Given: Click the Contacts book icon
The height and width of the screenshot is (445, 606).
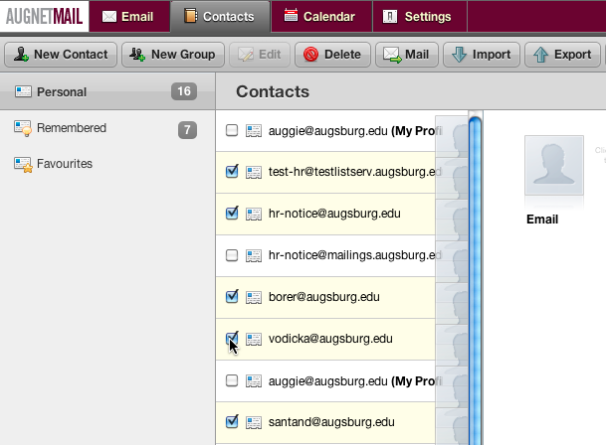Looking at the screenshot, I should pos(190,16).
